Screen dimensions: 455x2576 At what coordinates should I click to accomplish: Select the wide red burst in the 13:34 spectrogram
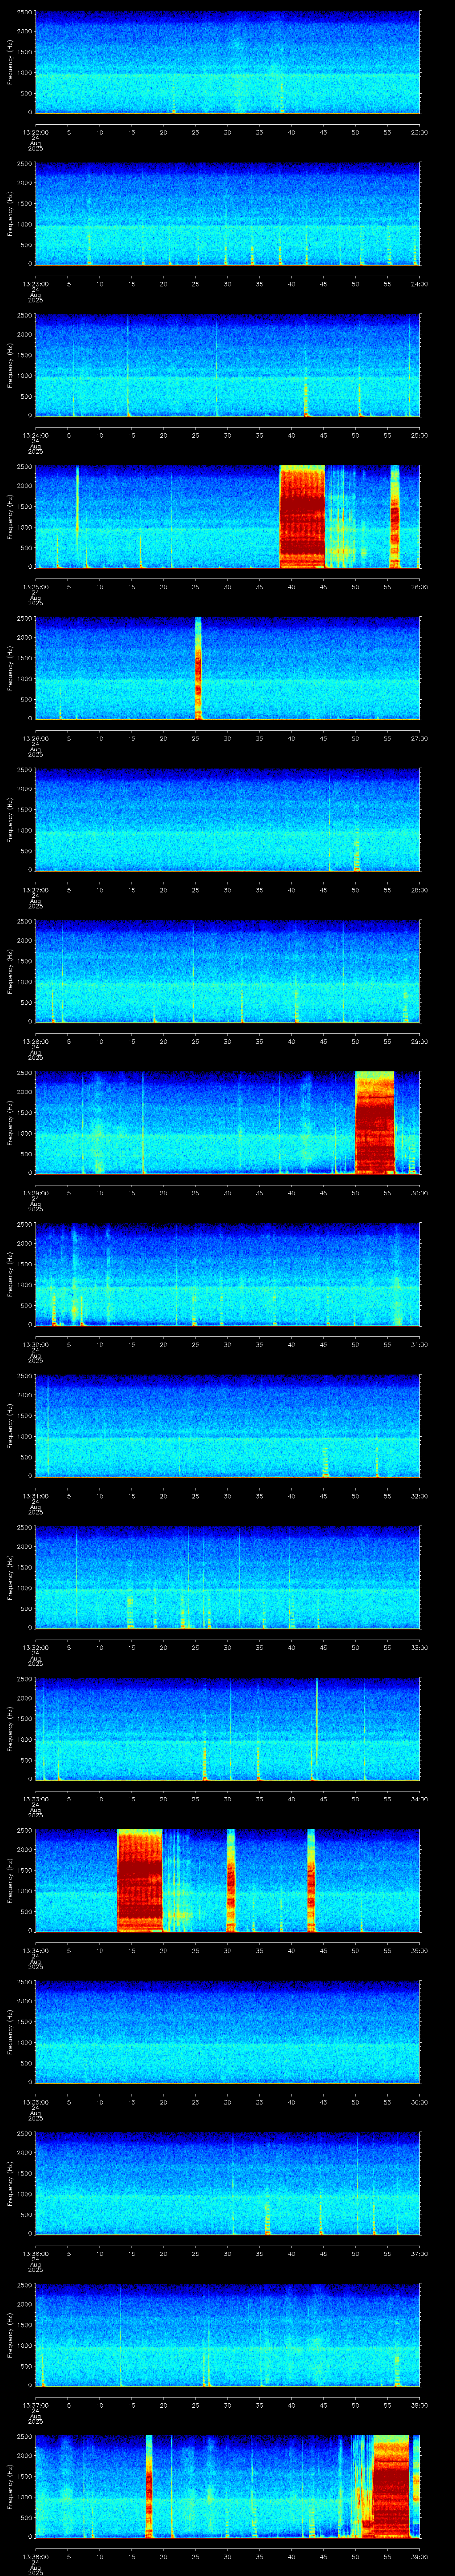click(139, 1880)
